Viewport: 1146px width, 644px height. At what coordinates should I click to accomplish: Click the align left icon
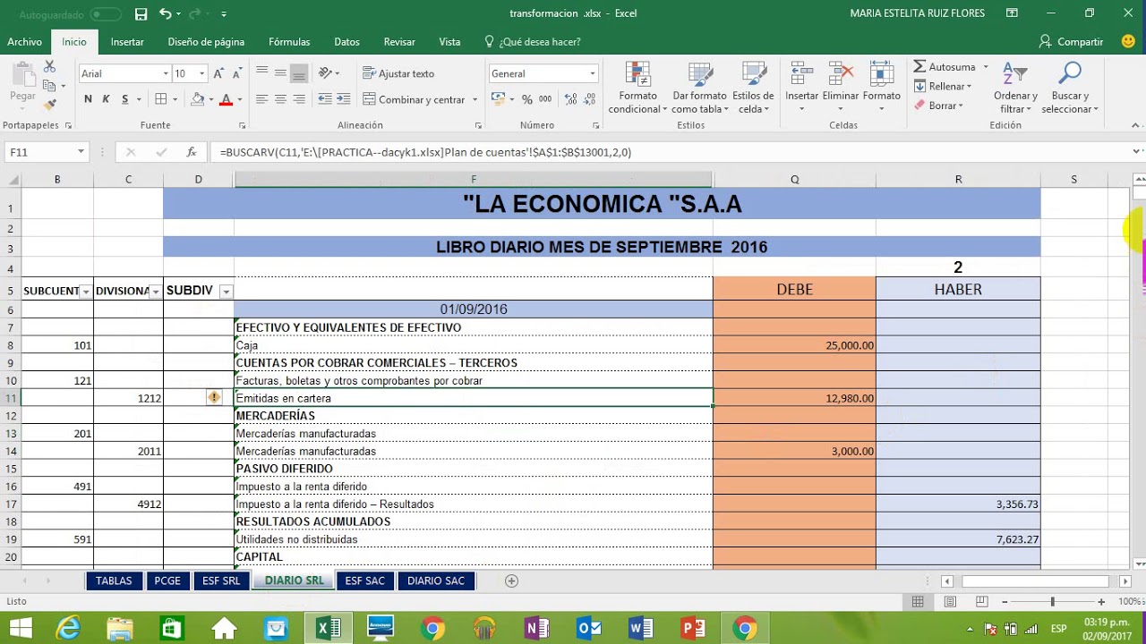[261, 99]
